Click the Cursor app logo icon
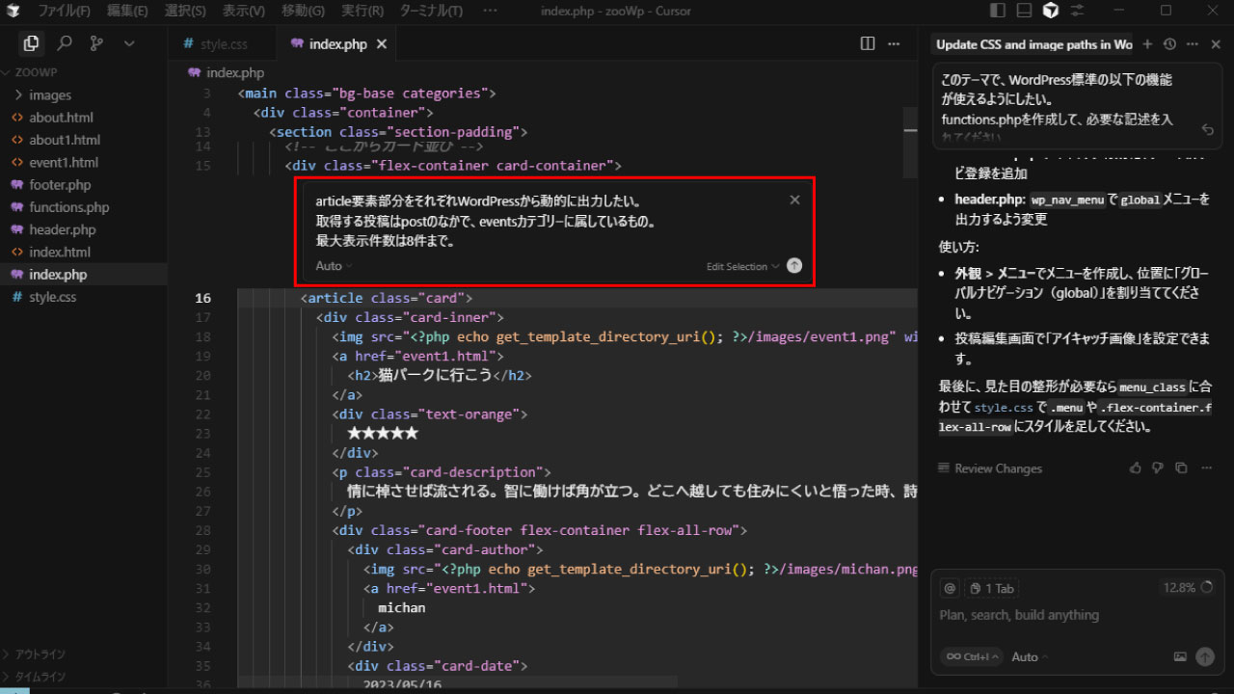This screenshot has height=694, width=1234. click(x=13, y=11)
